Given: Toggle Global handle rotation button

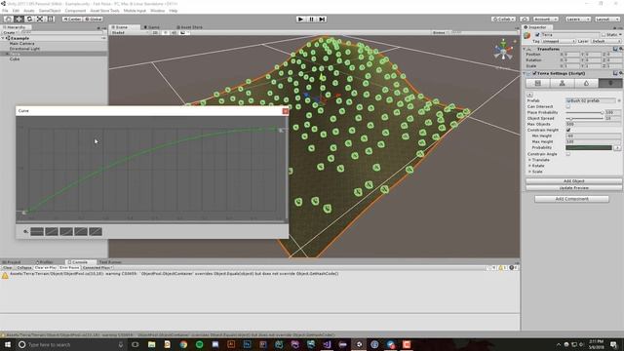Looking at the screenshot, I should (94, 19).
